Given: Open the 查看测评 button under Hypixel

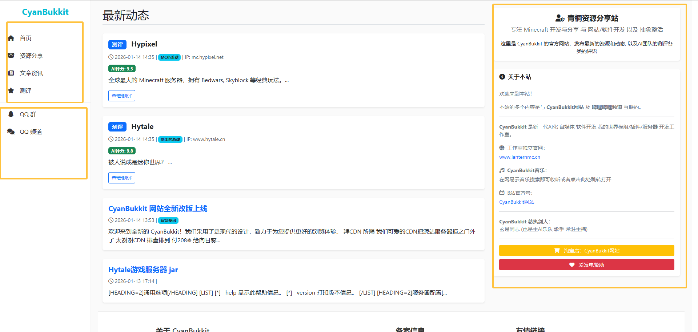Looking at the screenshot, I should 122,96.
